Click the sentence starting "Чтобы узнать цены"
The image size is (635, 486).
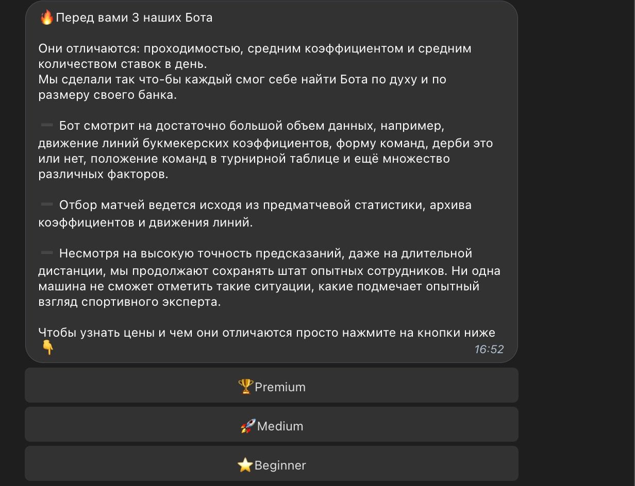click(x=267, y=333)
